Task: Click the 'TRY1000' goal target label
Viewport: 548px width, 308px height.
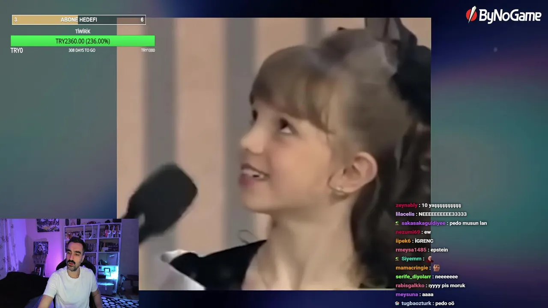Action: point(148,50)
